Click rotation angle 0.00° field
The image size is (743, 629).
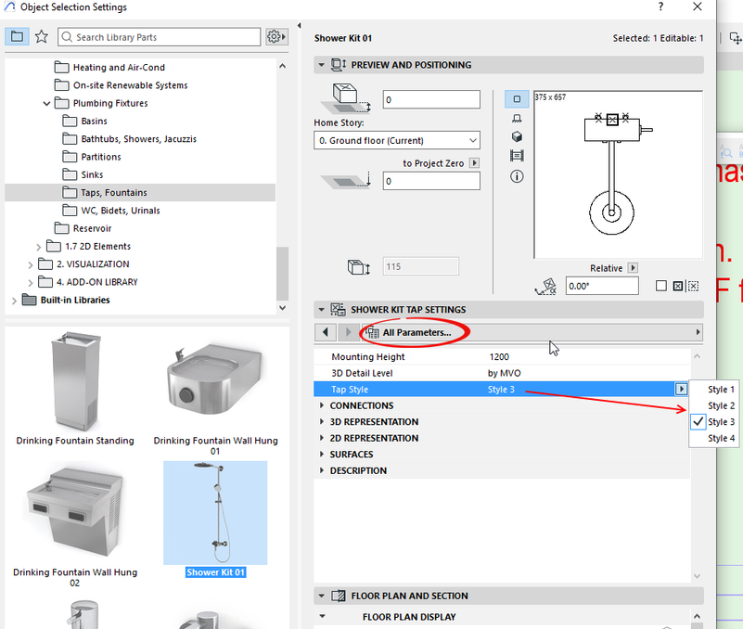[602, 287]
